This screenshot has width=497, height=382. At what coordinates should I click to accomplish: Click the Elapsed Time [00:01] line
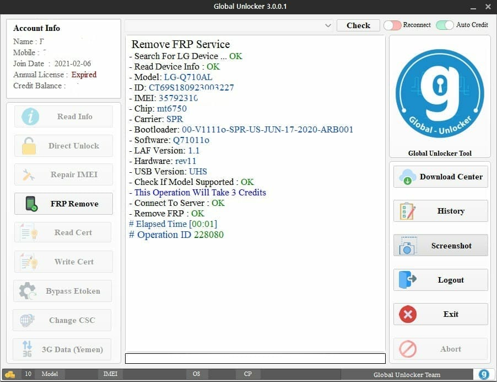pos(173,224)
